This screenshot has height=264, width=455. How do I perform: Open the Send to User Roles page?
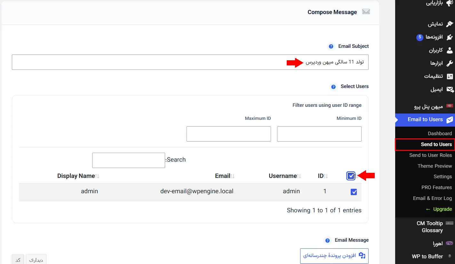click(430, 155)
